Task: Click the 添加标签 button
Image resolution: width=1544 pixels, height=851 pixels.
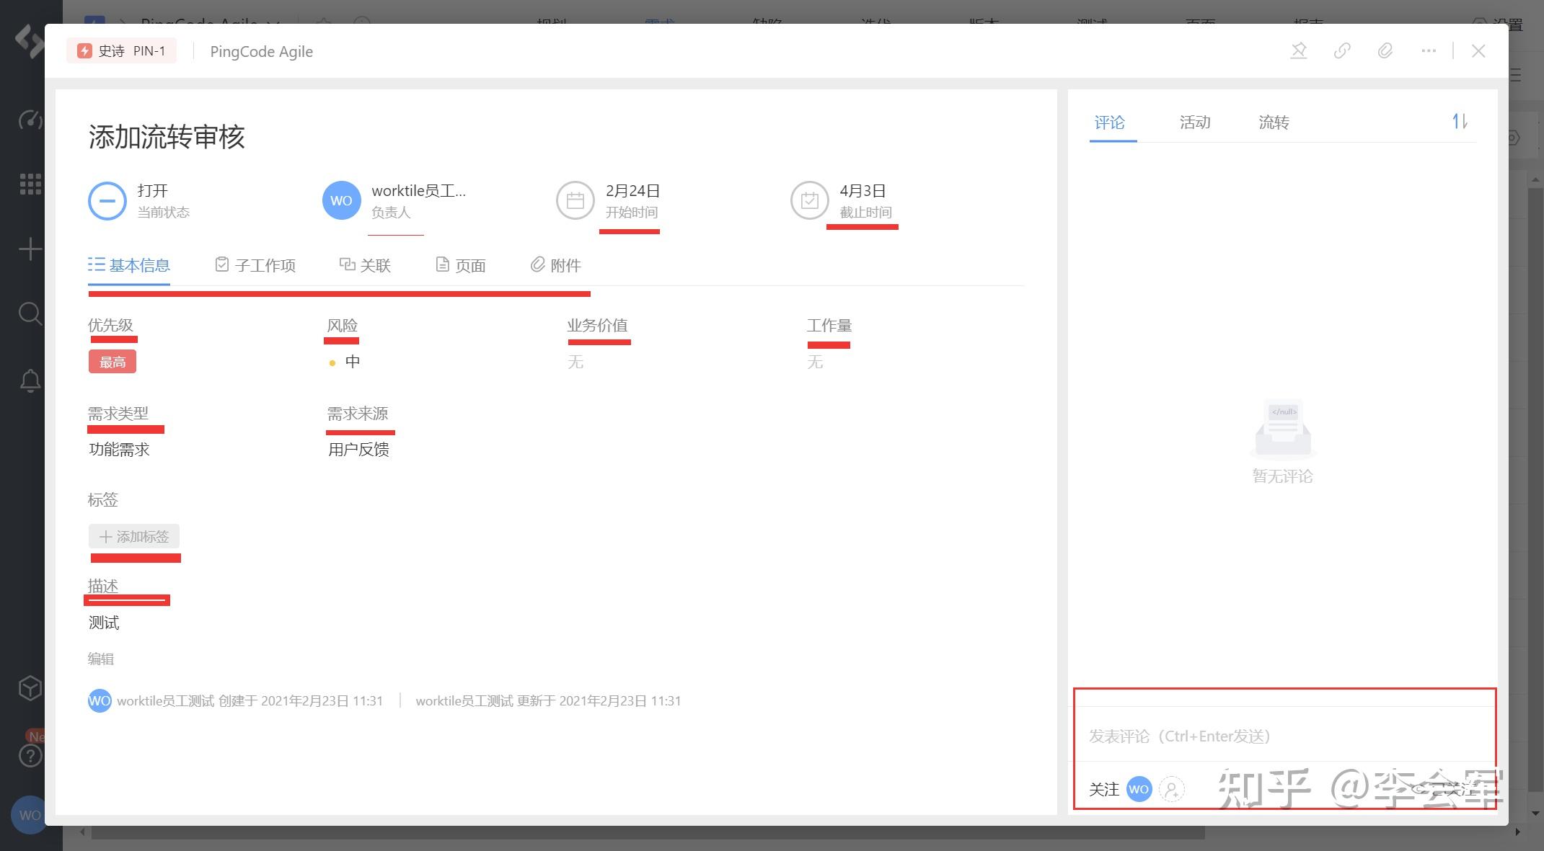Action: [134, 537]
